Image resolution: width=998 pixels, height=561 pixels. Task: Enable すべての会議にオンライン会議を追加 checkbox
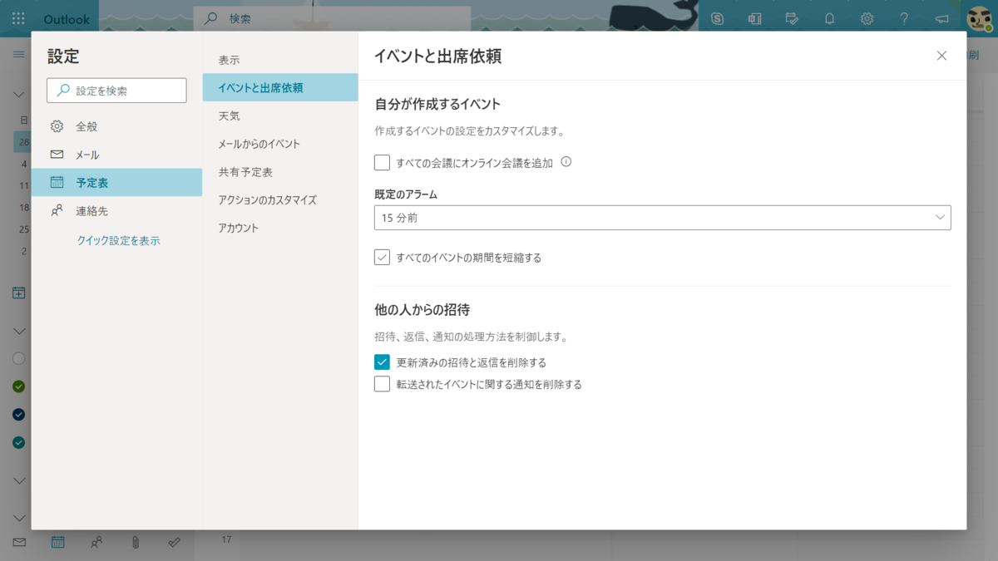[x=382, y=163]
